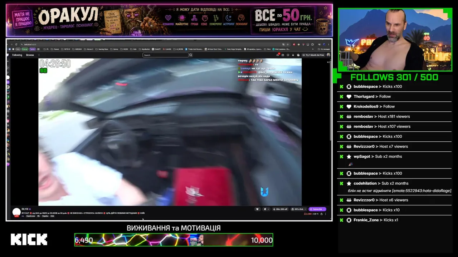Click the Kick logo in the overlay
The width and height of the screenshot is (458, 257).
pos(29,240)
